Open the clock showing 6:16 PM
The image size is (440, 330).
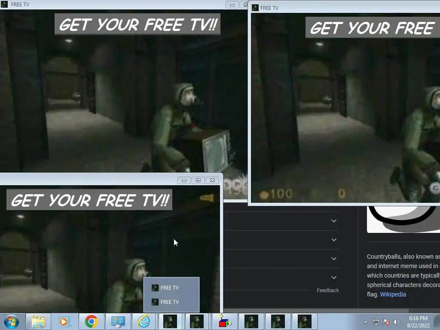418,318
